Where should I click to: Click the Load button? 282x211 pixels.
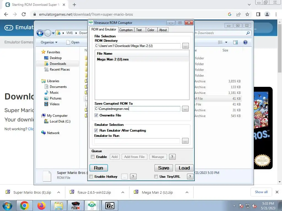point(184,168)
